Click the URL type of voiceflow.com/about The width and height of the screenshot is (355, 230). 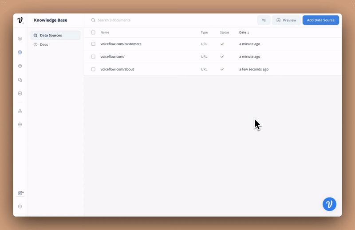(204, 69)
